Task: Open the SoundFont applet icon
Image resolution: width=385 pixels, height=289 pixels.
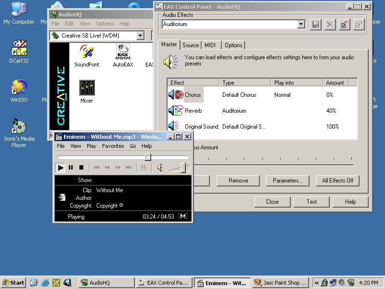Action: tap(87, 52)
